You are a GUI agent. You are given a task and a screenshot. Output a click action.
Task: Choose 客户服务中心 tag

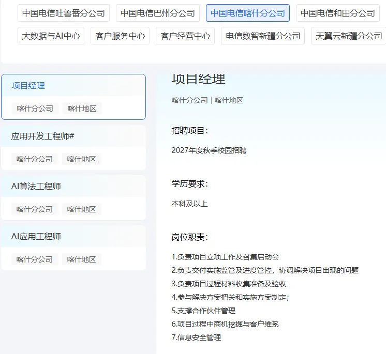120,36
